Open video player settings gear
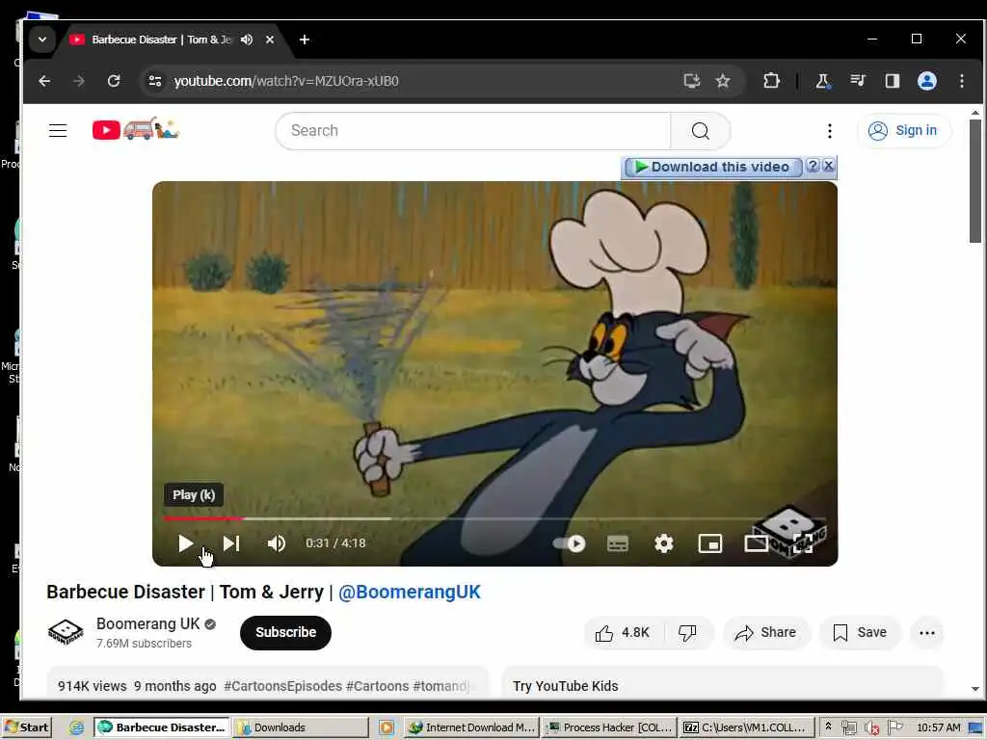This screenshot has height=740, width=987. pyautogui.click(x=663, y=543)
